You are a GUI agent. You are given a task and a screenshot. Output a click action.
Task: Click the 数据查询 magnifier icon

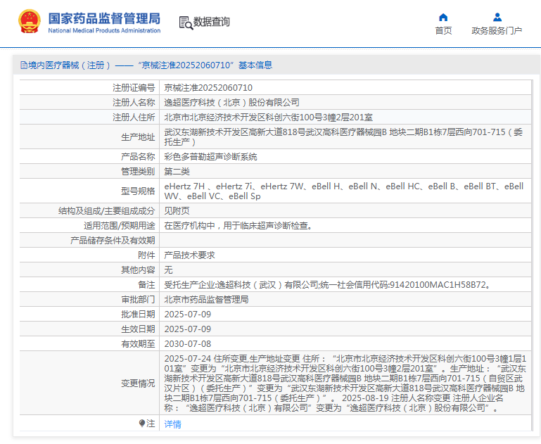[186, 23]
